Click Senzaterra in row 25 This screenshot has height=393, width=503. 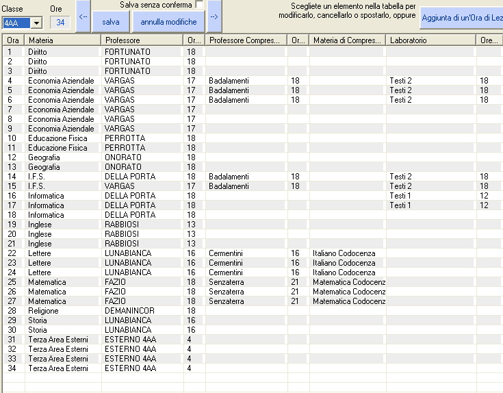226,282
